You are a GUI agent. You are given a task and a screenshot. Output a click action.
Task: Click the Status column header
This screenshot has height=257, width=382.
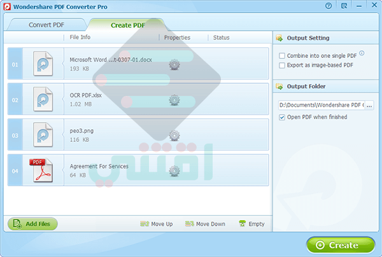pyautogui.click(x=221, y=38)
